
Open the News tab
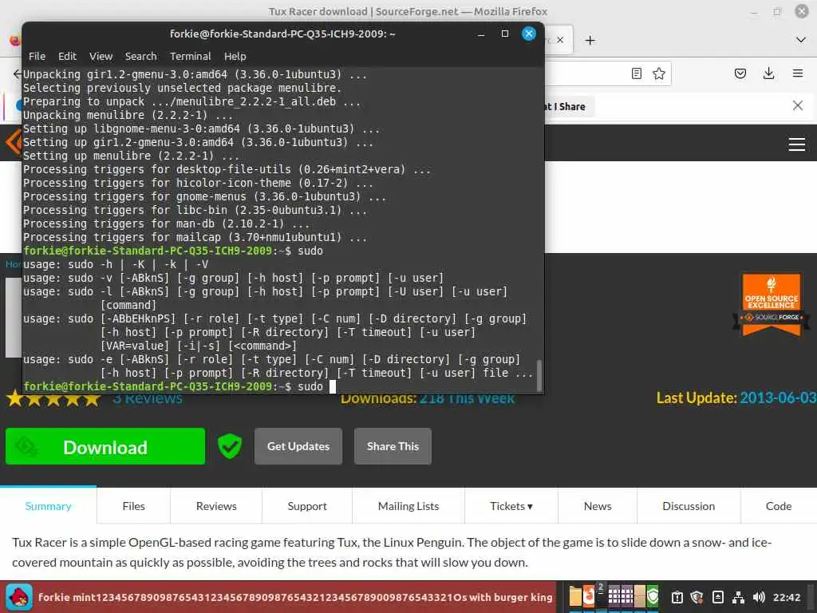(x=598, y=506)
